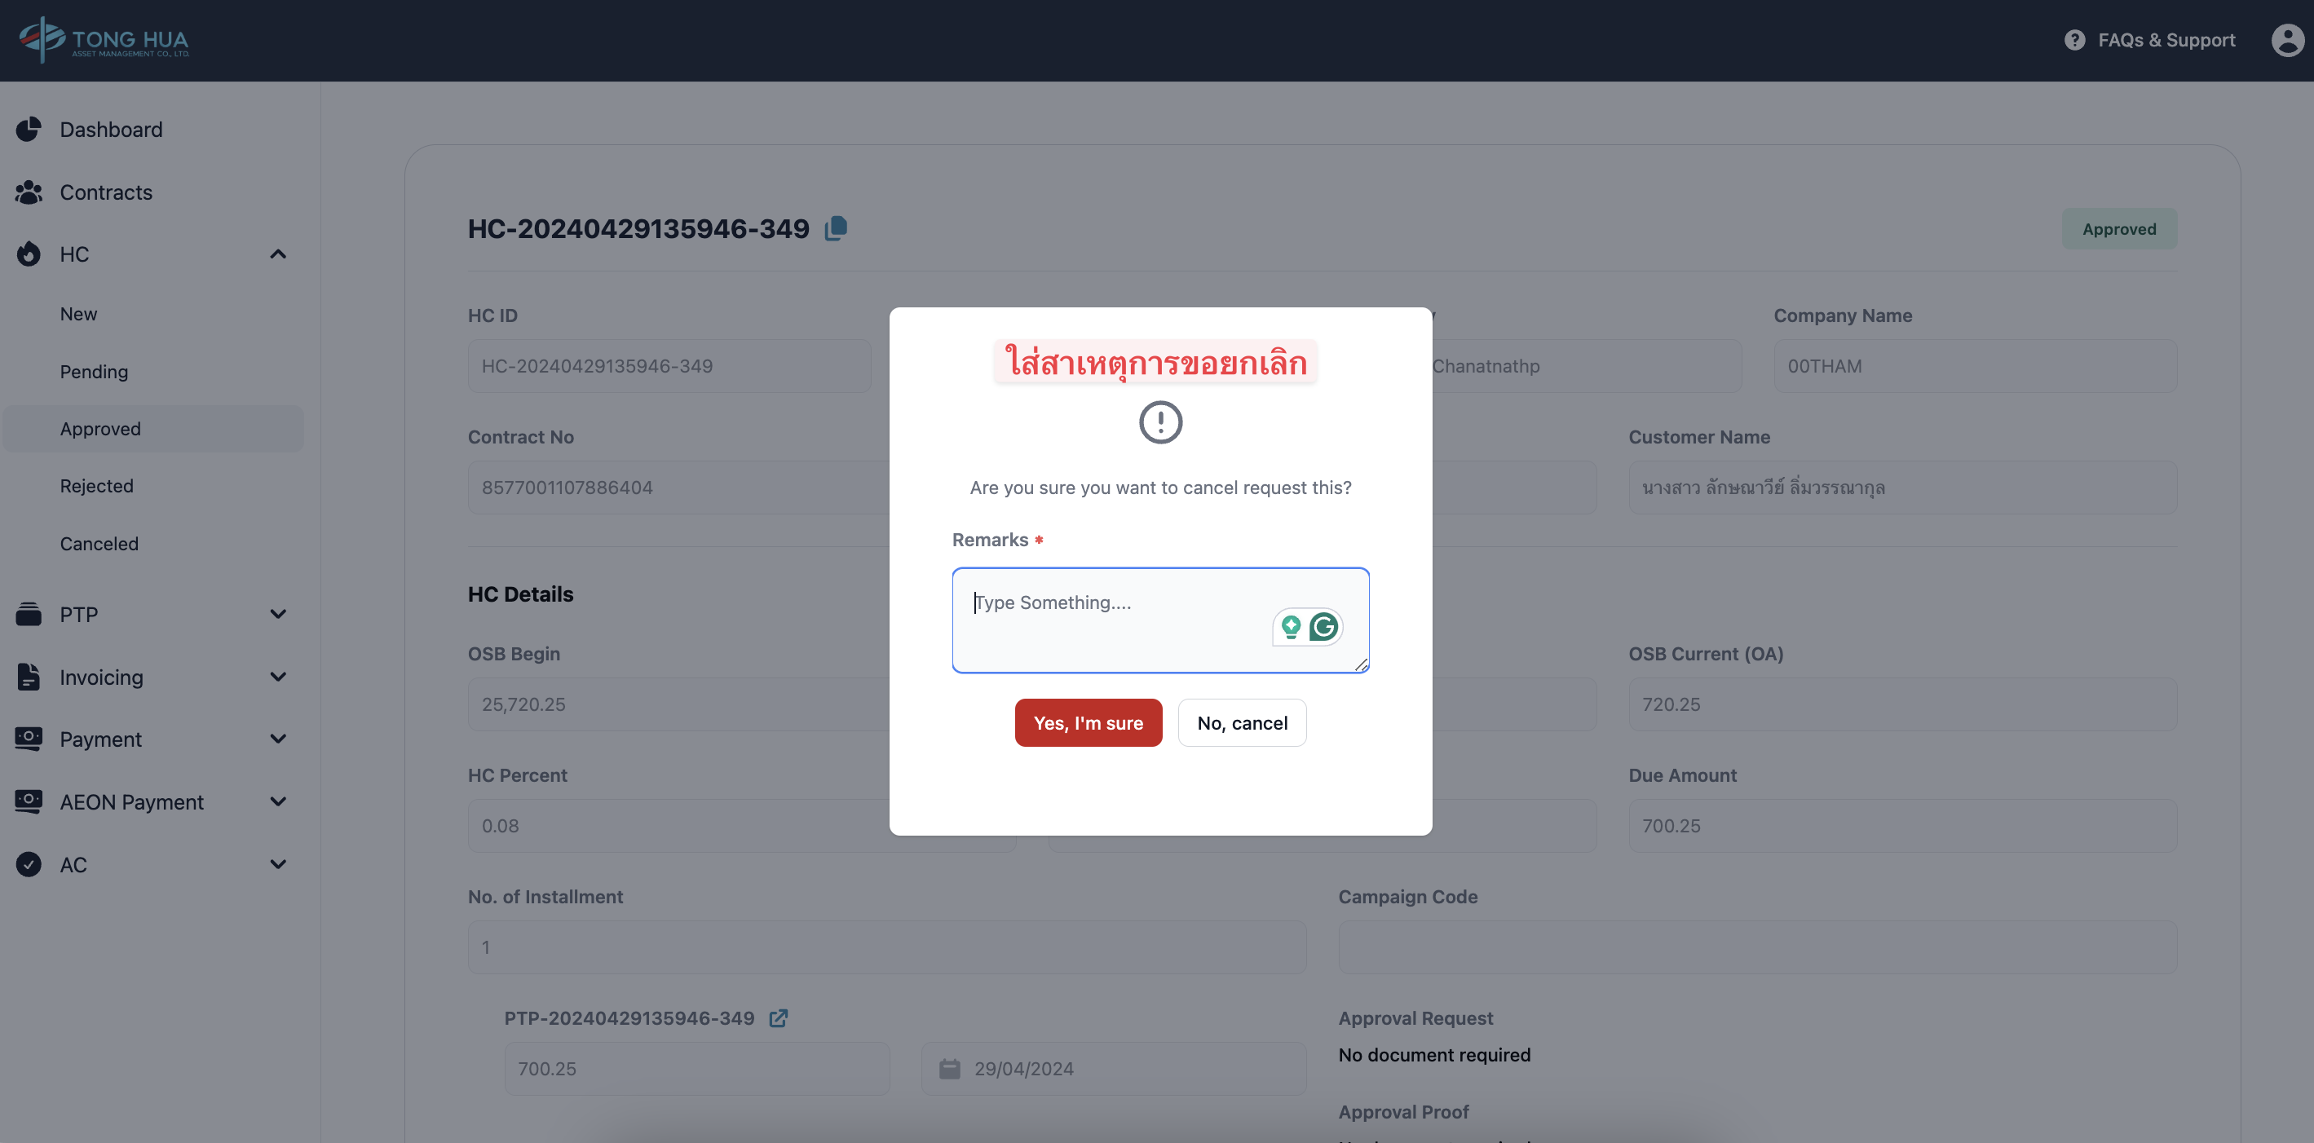Click the Grammarly icon in Remarks box
This screenshot has height=1143, width=2314.
pos(1323,627)
